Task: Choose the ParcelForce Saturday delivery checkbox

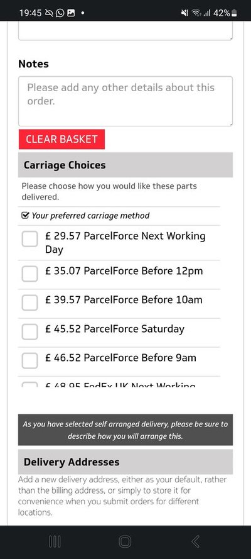Action: click(29, 332)
